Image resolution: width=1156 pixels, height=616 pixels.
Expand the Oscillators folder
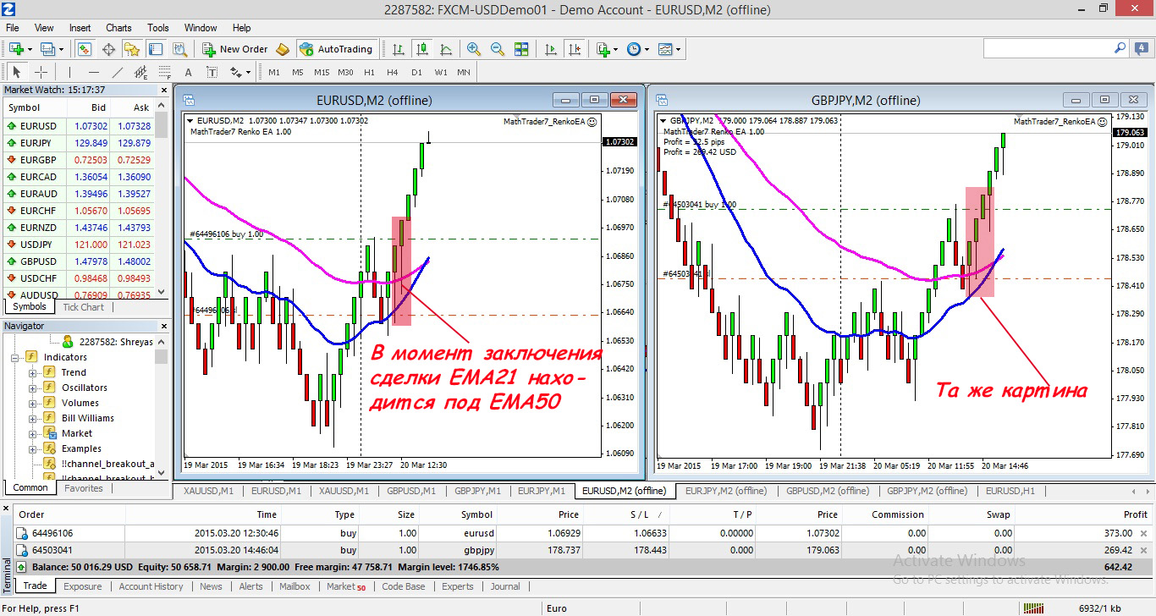[x=33, y=388]
